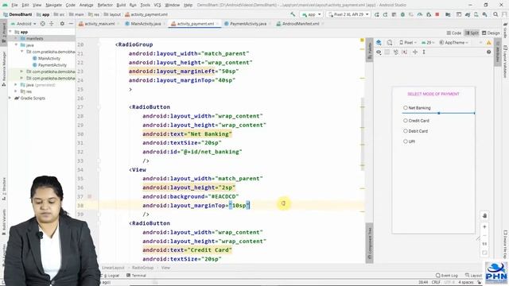Click the Profile app icon
Image resolution: width=509 pixels, height=286 pixels.
(x=420, y=14)
